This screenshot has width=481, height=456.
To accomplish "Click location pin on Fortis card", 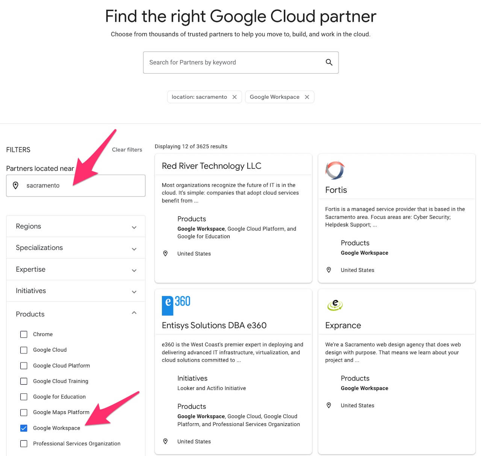I will pyautogui.click(x=329, y=270).
